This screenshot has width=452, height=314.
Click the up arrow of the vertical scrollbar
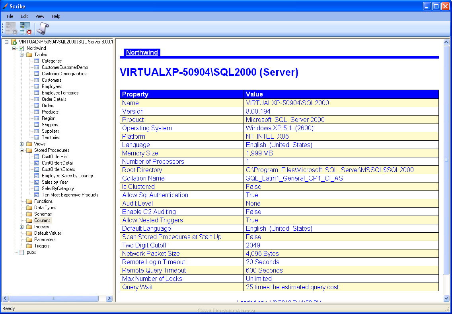(x=446, y=42)
